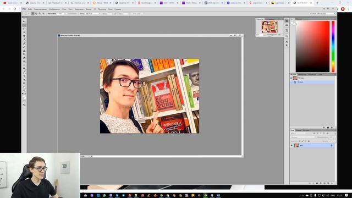Image resolution: width=352 pixels, height=198 pixels.
Task: Select the Rectangle shape tool
Action: [x=24, y=83]
